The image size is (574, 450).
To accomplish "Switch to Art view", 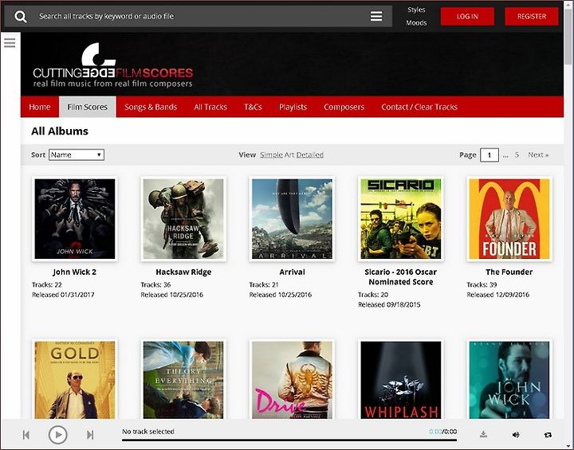I will pyautogui.click(x=289, y=155).
